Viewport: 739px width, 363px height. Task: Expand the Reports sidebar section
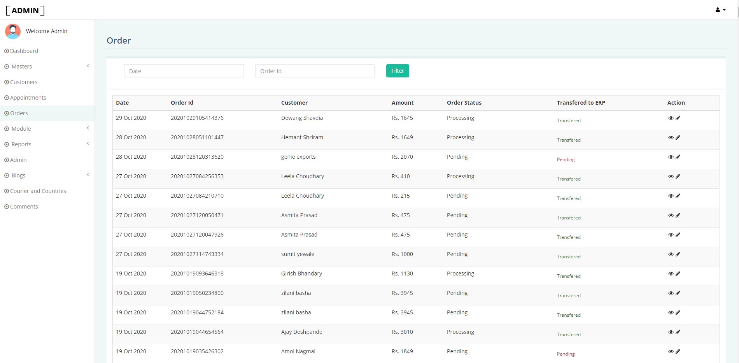point(47,144)
